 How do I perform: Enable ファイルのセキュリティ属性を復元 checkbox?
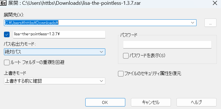pyautogui.click(x=120, y=74)
